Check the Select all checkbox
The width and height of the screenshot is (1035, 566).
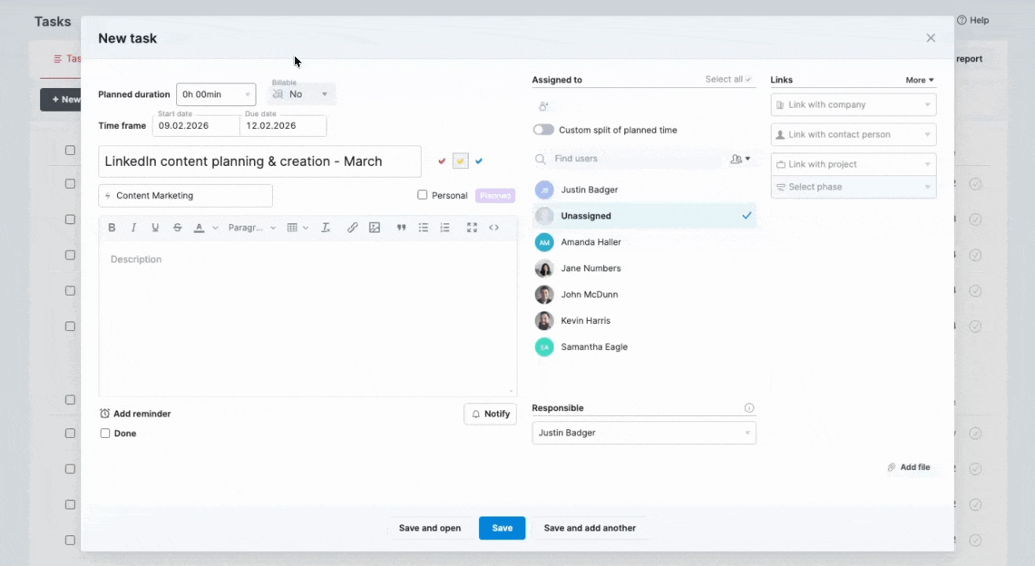pyautogui.click(x=749, y=79)
